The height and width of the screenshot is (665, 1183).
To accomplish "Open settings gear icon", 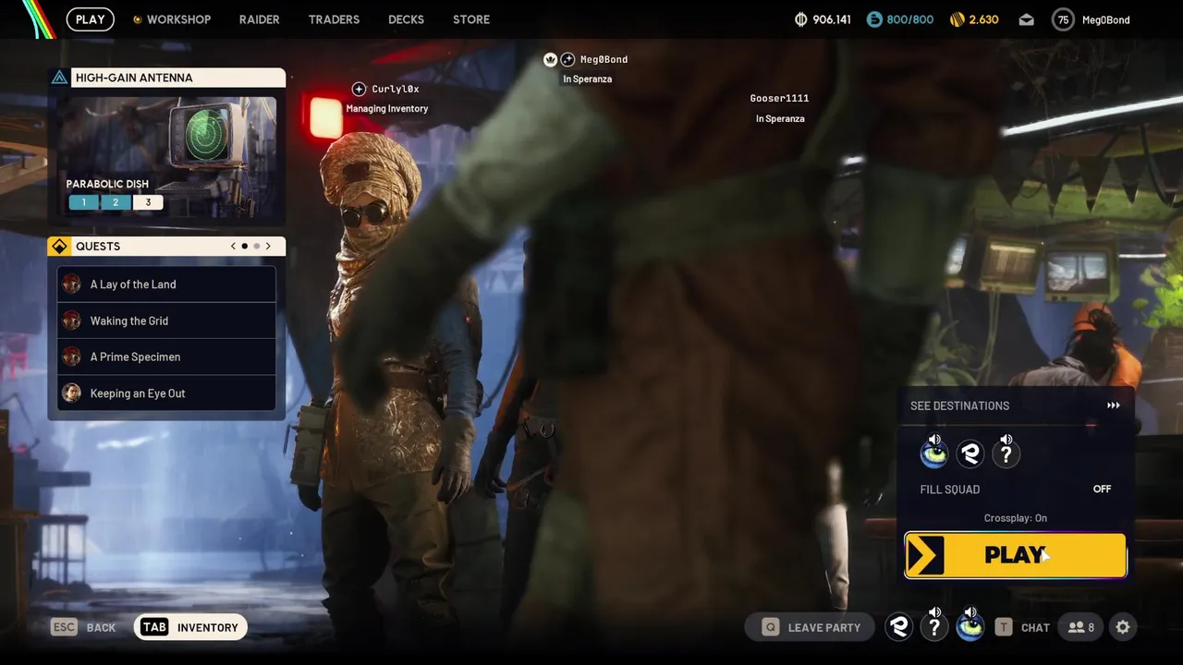I will coord(1123,627).
